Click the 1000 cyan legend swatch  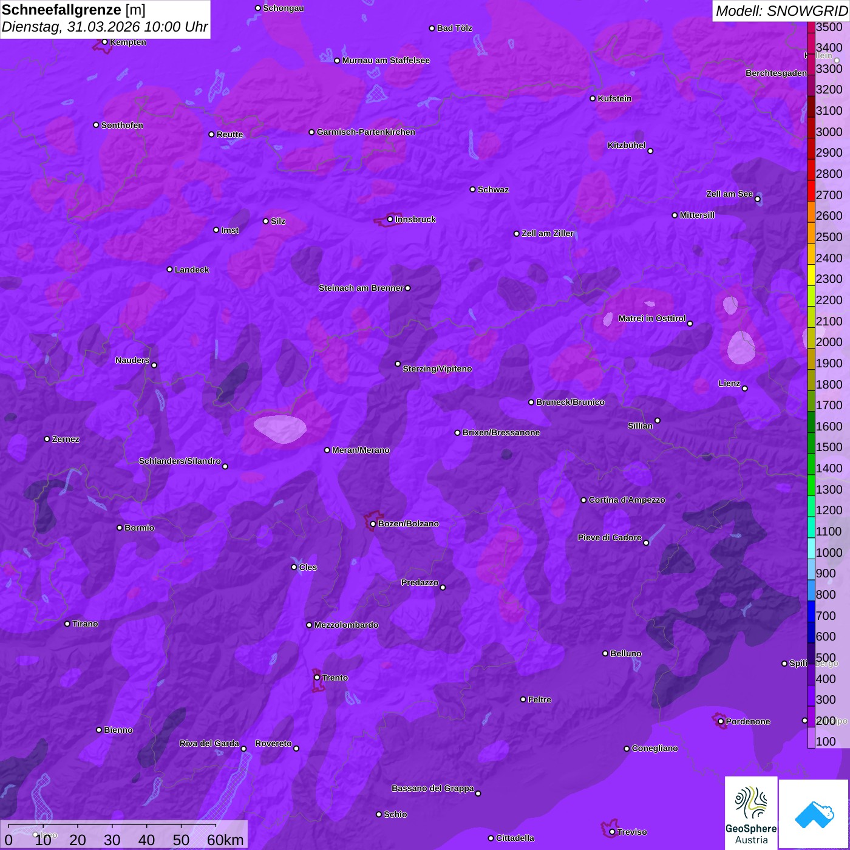coord(811,548)
